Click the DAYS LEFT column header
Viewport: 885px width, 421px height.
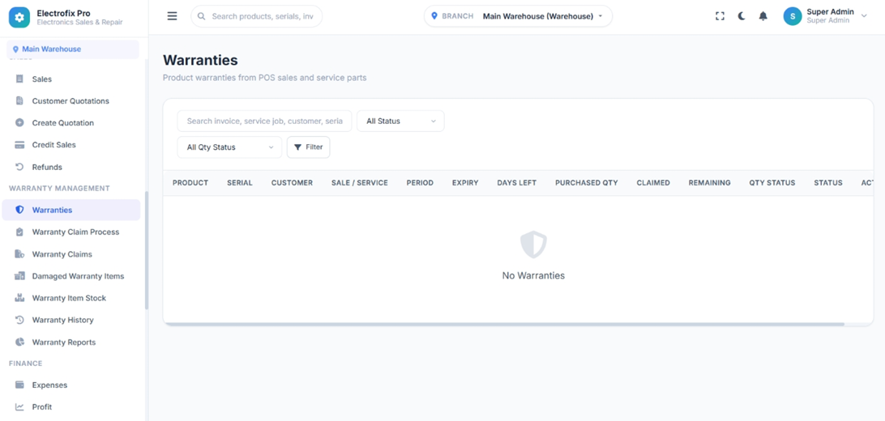[517, 183]
